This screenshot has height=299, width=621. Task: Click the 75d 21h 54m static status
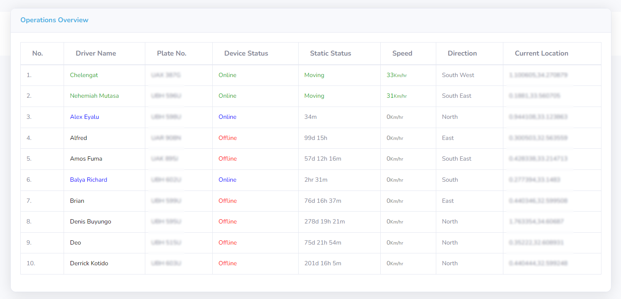tap(323, 243)
